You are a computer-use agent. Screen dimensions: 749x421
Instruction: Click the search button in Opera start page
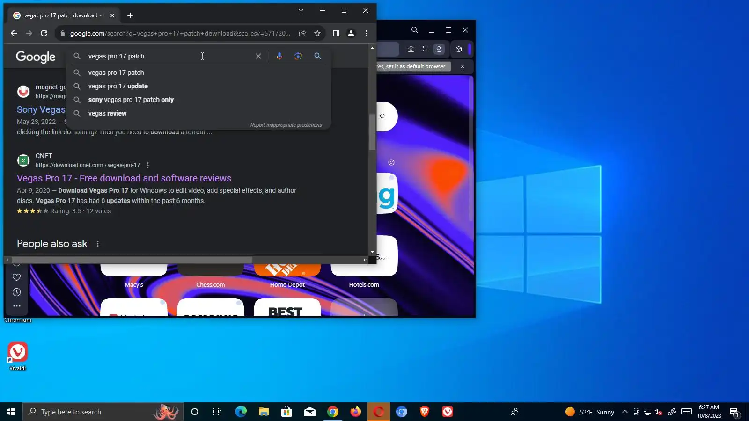383,116
